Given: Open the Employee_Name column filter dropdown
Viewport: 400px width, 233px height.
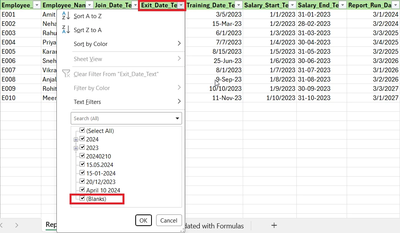Looking at the screenshot, I should tap(89, 5).
